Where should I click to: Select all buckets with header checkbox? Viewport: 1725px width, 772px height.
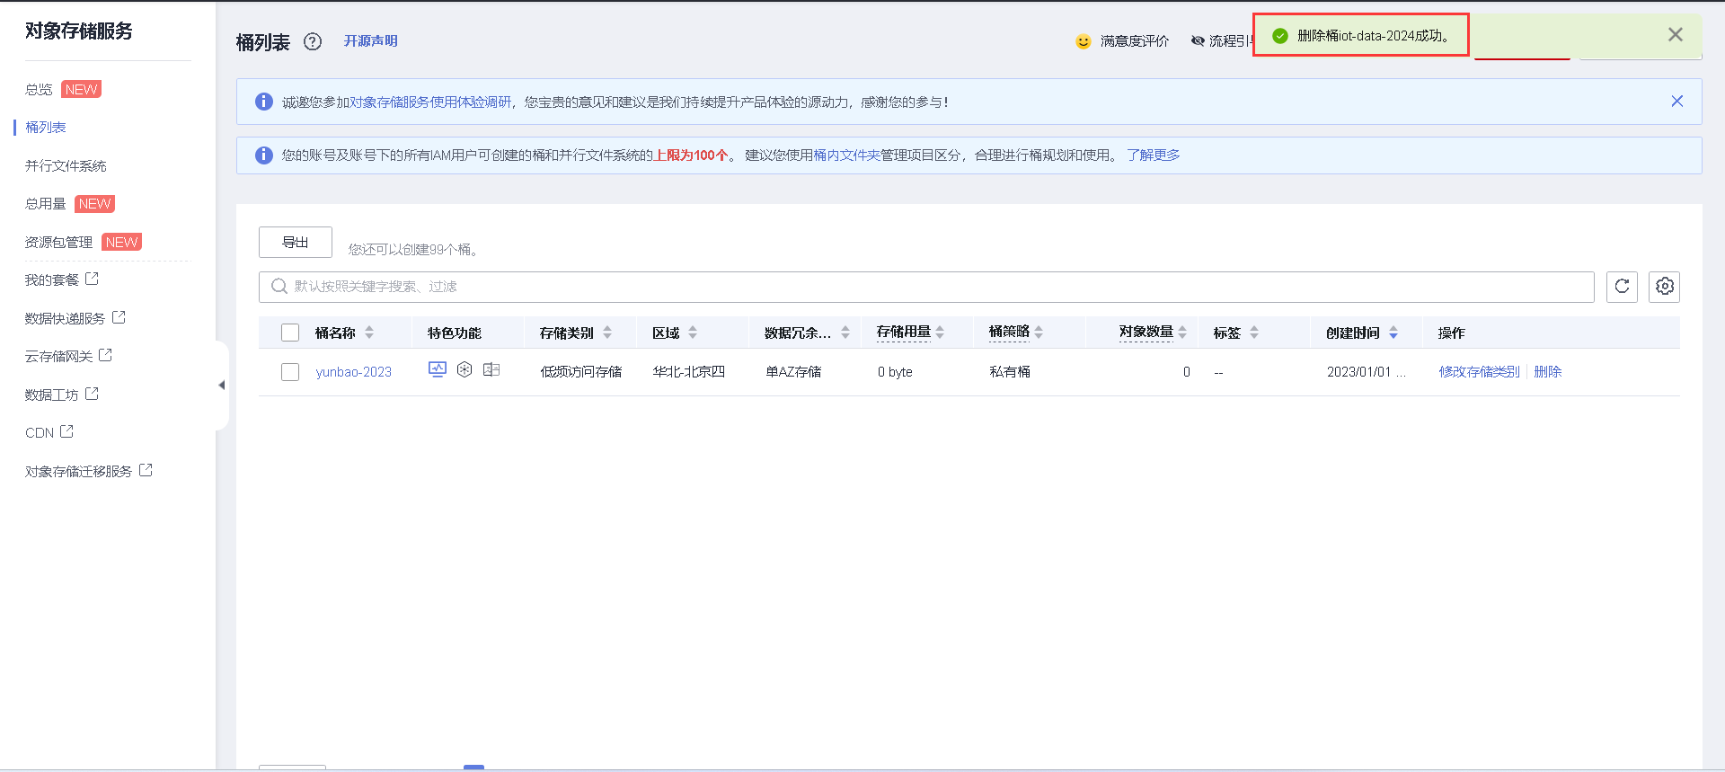[290, 333]
